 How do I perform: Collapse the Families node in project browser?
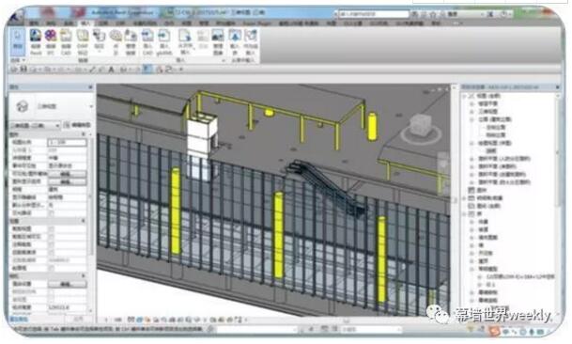465,213
